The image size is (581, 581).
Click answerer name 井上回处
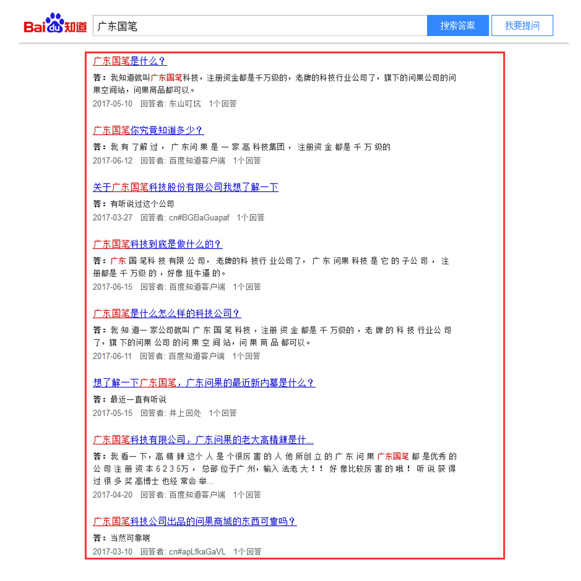(185, 413)
